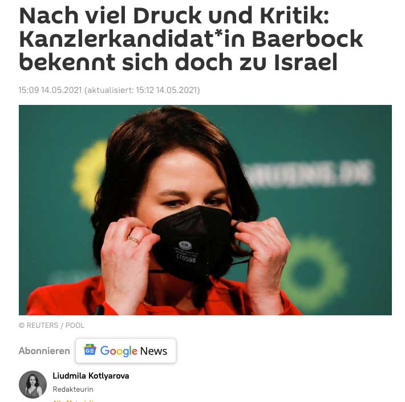The width and height of the screenshot is (405, 402).
Task: Click the word News on subscribe button
Action: [153, 351]
